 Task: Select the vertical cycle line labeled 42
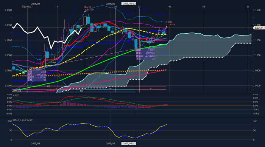(170, 49)
